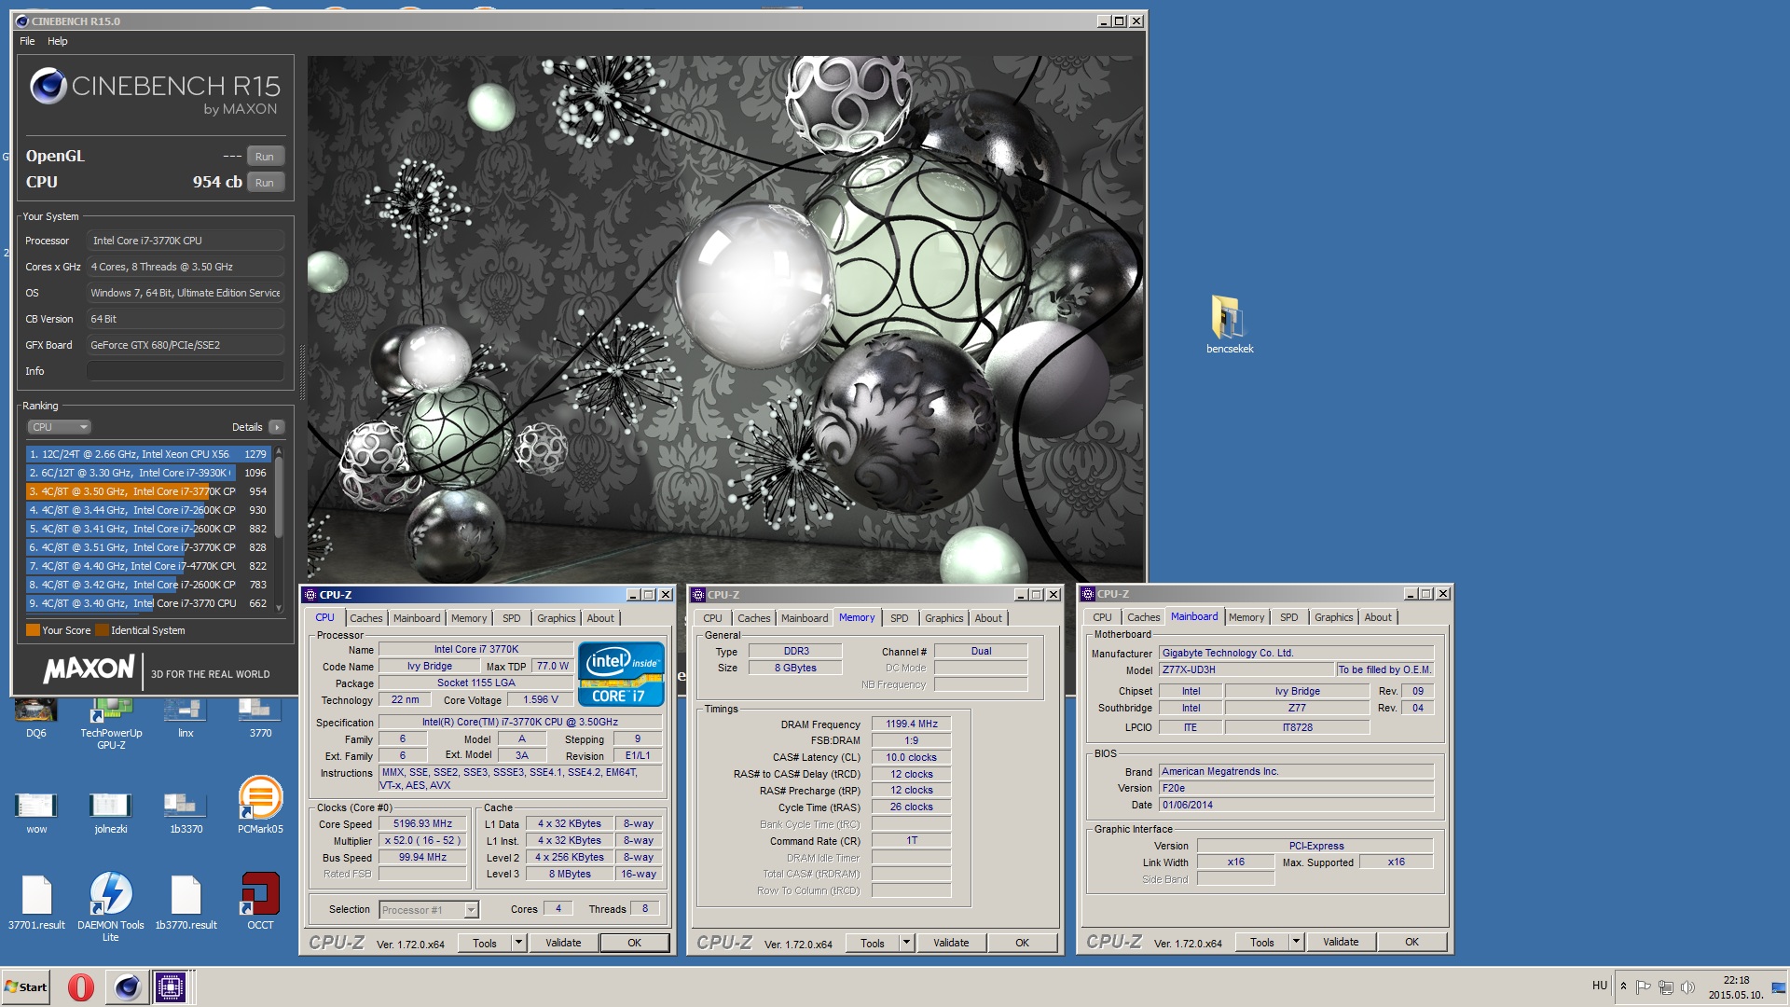The image size is (1790, 1007).
Task: Click Validate in first CPU-Z window
Action: tap(563, 943)
